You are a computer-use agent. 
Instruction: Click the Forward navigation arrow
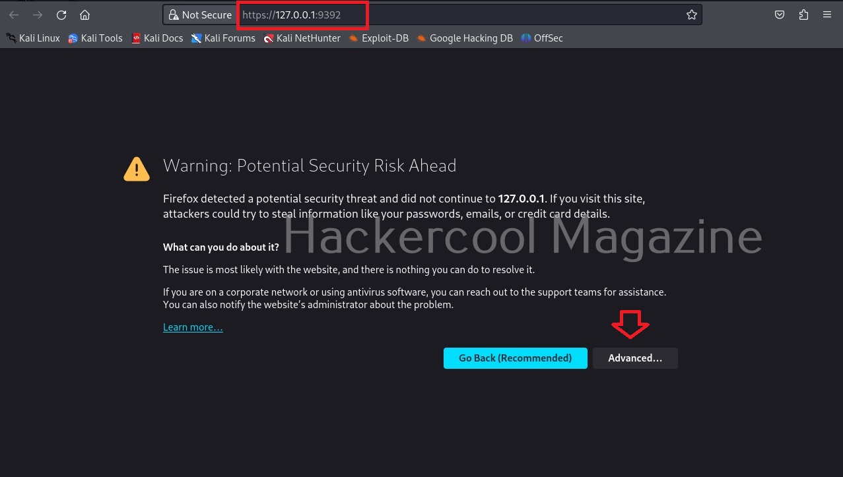pyautogui.click(x=38, y=15)
